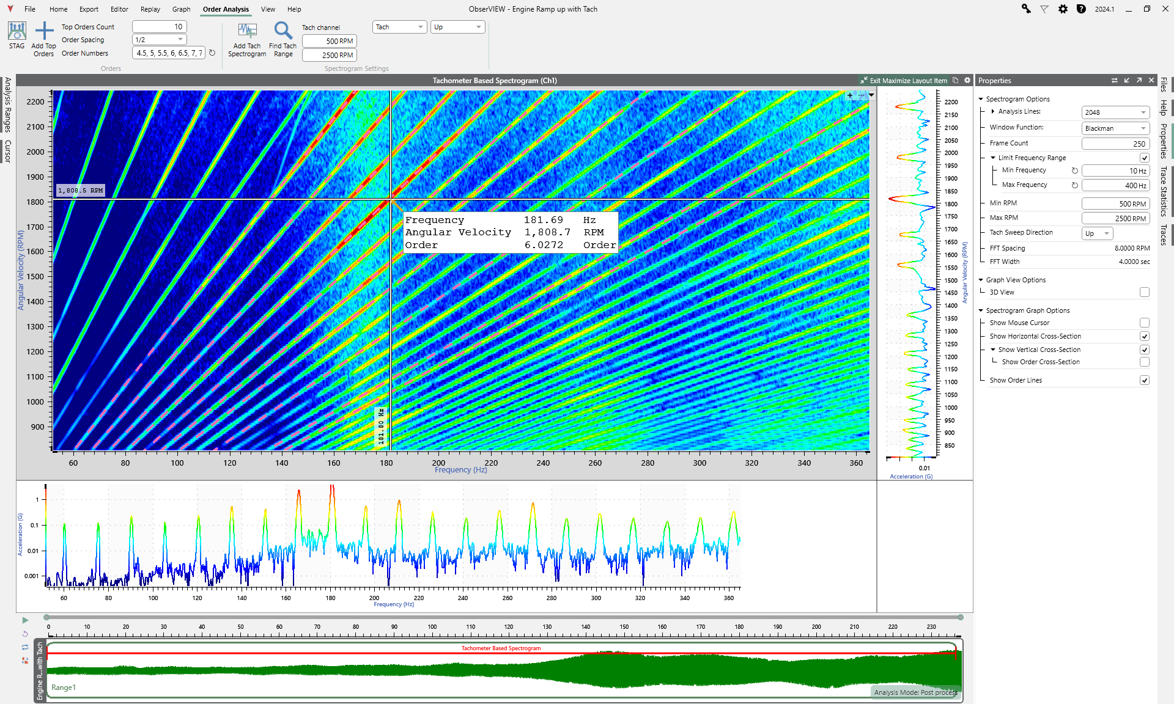
Task: Open the Graph menu
Action: coord(181,9)
